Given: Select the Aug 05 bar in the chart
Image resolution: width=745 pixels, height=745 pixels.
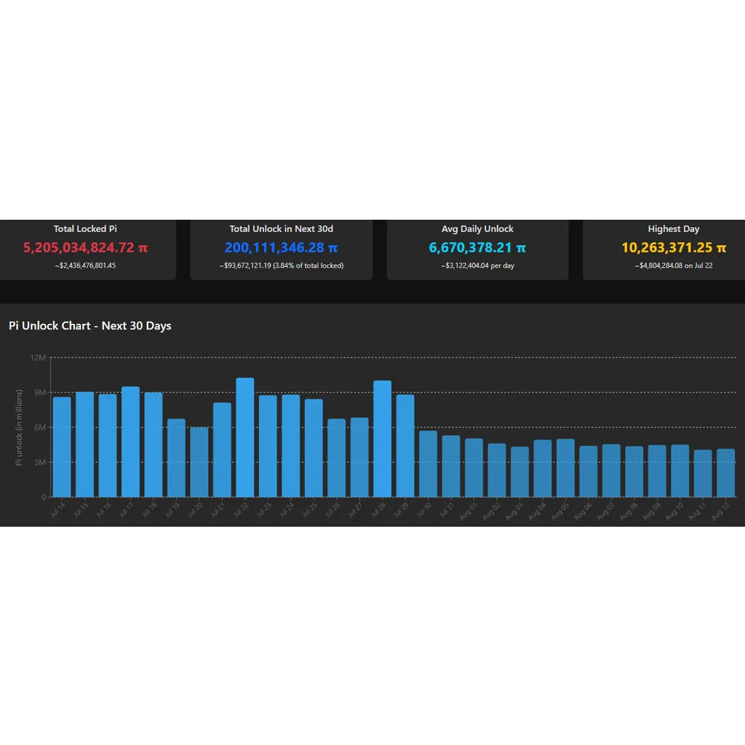Looking at the screenshot, I should pyautogui.click(x=565, y=468).
